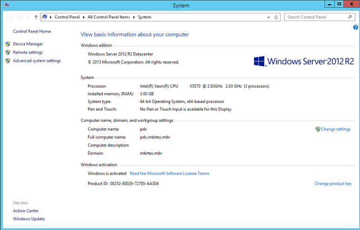Click the shield icon beside Advanced system settings
The height and width of the screenshot is (230, 360).
(8, 61)
